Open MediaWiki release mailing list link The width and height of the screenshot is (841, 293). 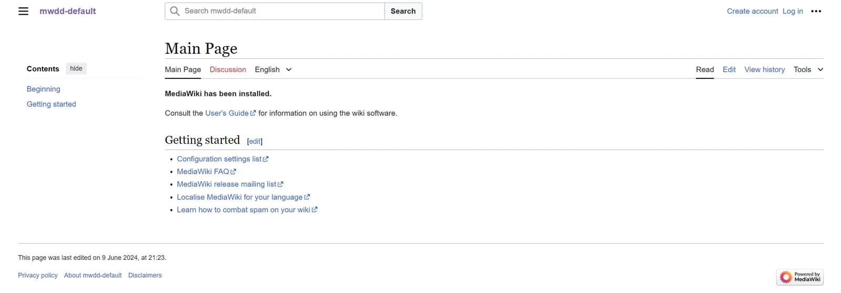230,184
